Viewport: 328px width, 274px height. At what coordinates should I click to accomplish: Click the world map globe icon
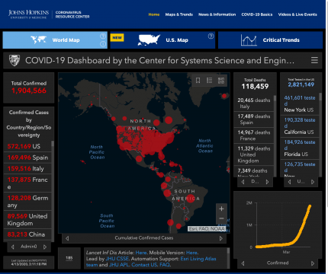click(38, 40)
